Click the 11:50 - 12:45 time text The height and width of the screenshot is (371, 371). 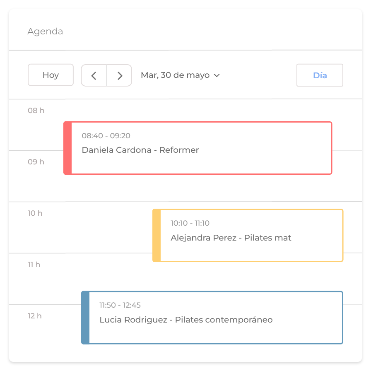pos(120,306)
